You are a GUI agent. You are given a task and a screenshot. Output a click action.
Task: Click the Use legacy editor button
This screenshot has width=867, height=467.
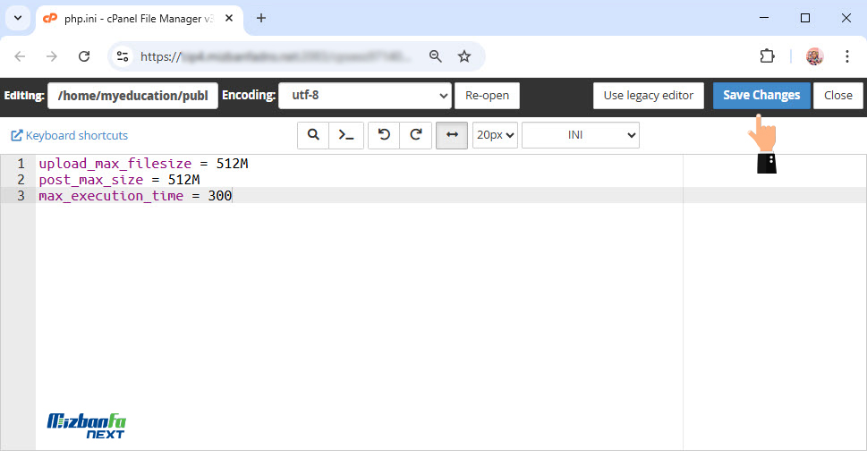click(648, 96)
